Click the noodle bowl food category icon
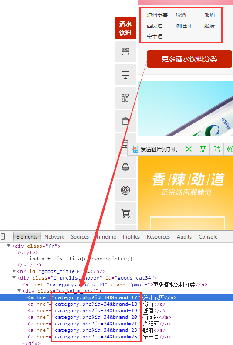 (x=125, y=52)
